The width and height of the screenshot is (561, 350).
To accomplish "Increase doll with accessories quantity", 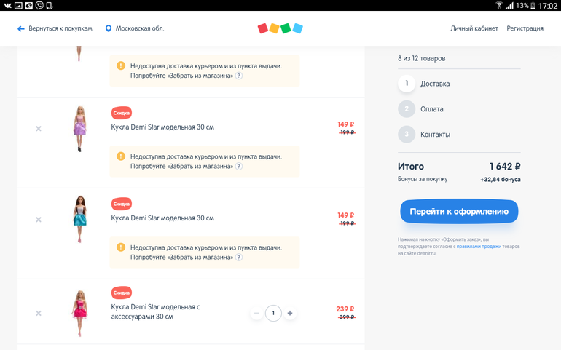I will (290, 314).
